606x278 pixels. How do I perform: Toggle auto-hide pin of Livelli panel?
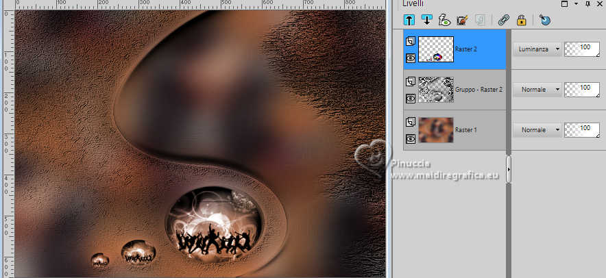[x=588, y=4]
